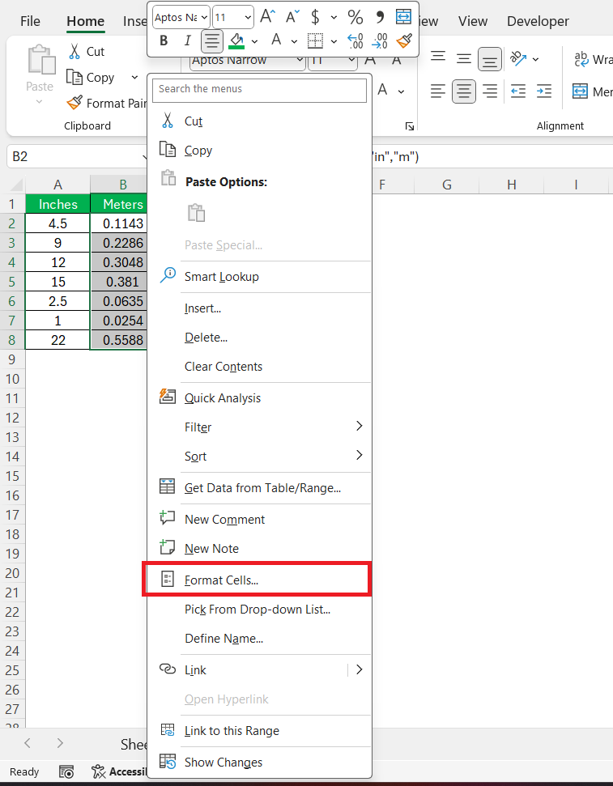Open the File tab
The image size is (613, 786).
coord(30,21)
